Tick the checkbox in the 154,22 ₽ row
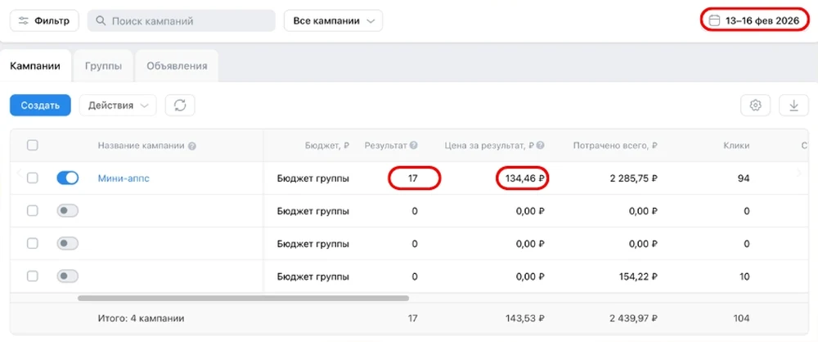The image size is (818, 342). pos(33,277)
